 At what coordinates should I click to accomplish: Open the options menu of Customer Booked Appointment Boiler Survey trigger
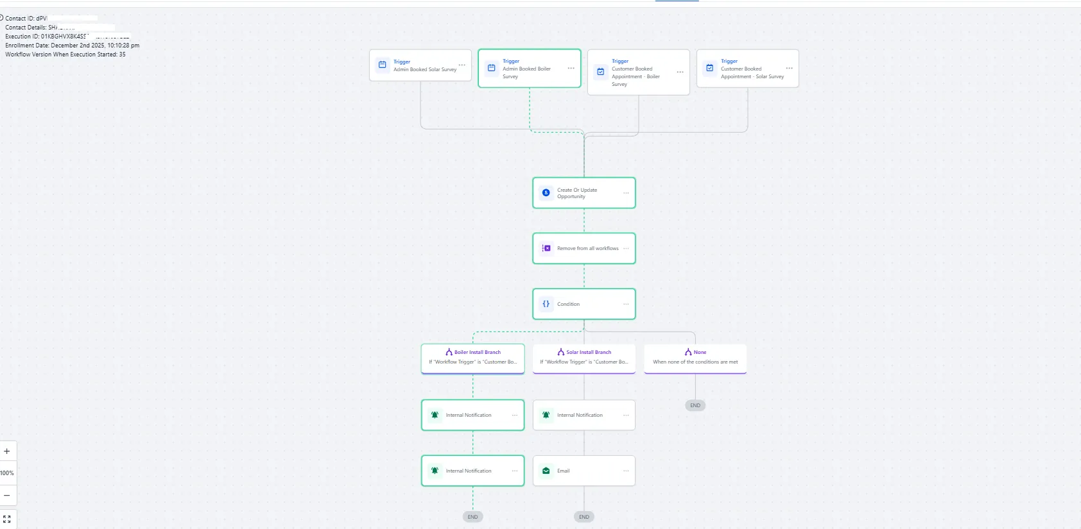pyautogui.click(x=680, y=72)
